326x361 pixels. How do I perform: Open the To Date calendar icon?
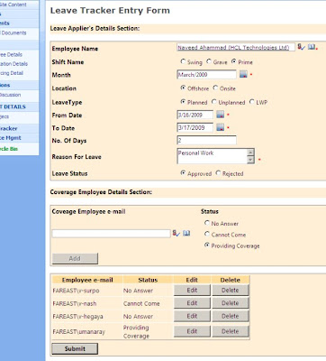(221, 127)
